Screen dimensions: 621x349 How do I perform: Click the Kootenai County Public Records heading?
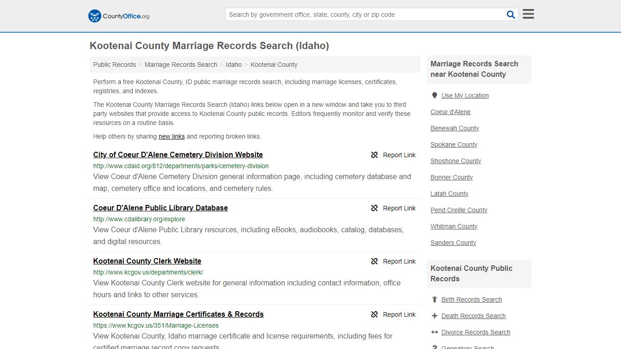click(471, 274)
